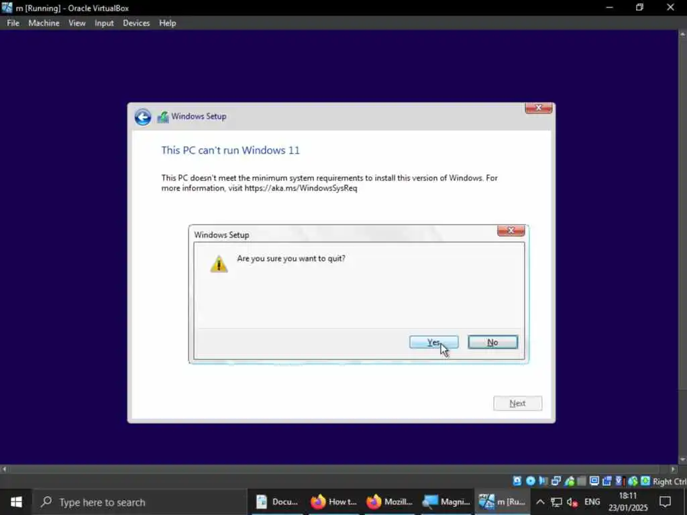The height and width of the screenshot is (515, 687).
Task: Click the network icon in the system tray
Action: 556,502
